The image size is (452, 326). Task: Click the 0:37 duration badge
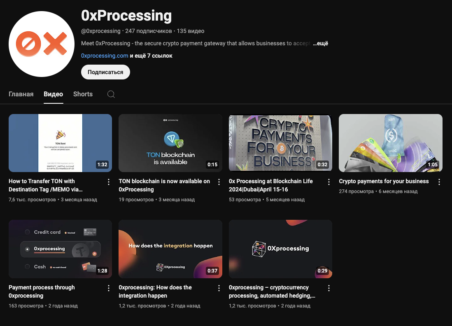tap(212, 271)
